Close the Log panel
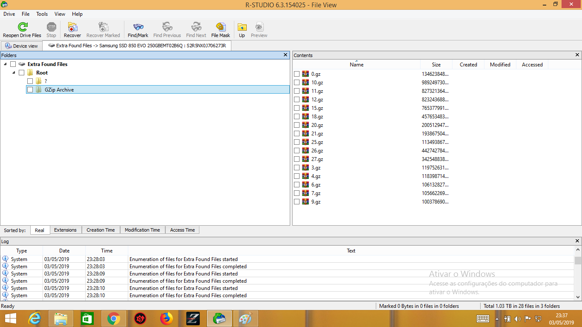This screenshot has width=582, height=327. [578, 241]
